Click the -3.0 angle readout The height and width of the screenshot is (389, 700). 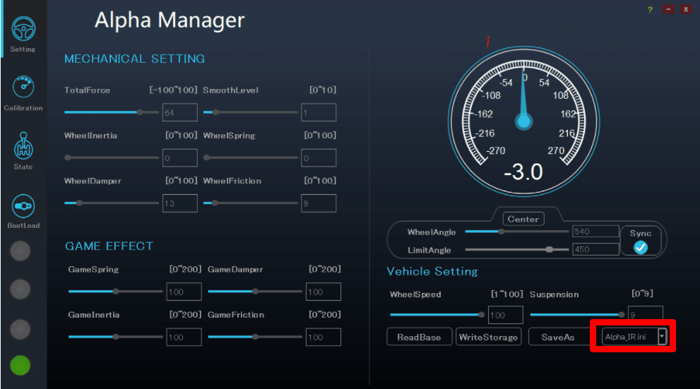(x=523, y=172)
